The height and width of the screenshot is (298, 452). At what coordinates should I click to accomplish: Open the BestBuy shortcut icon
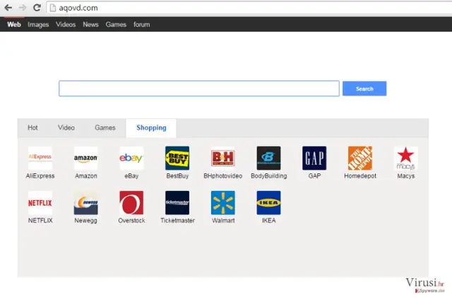[177, 159]
